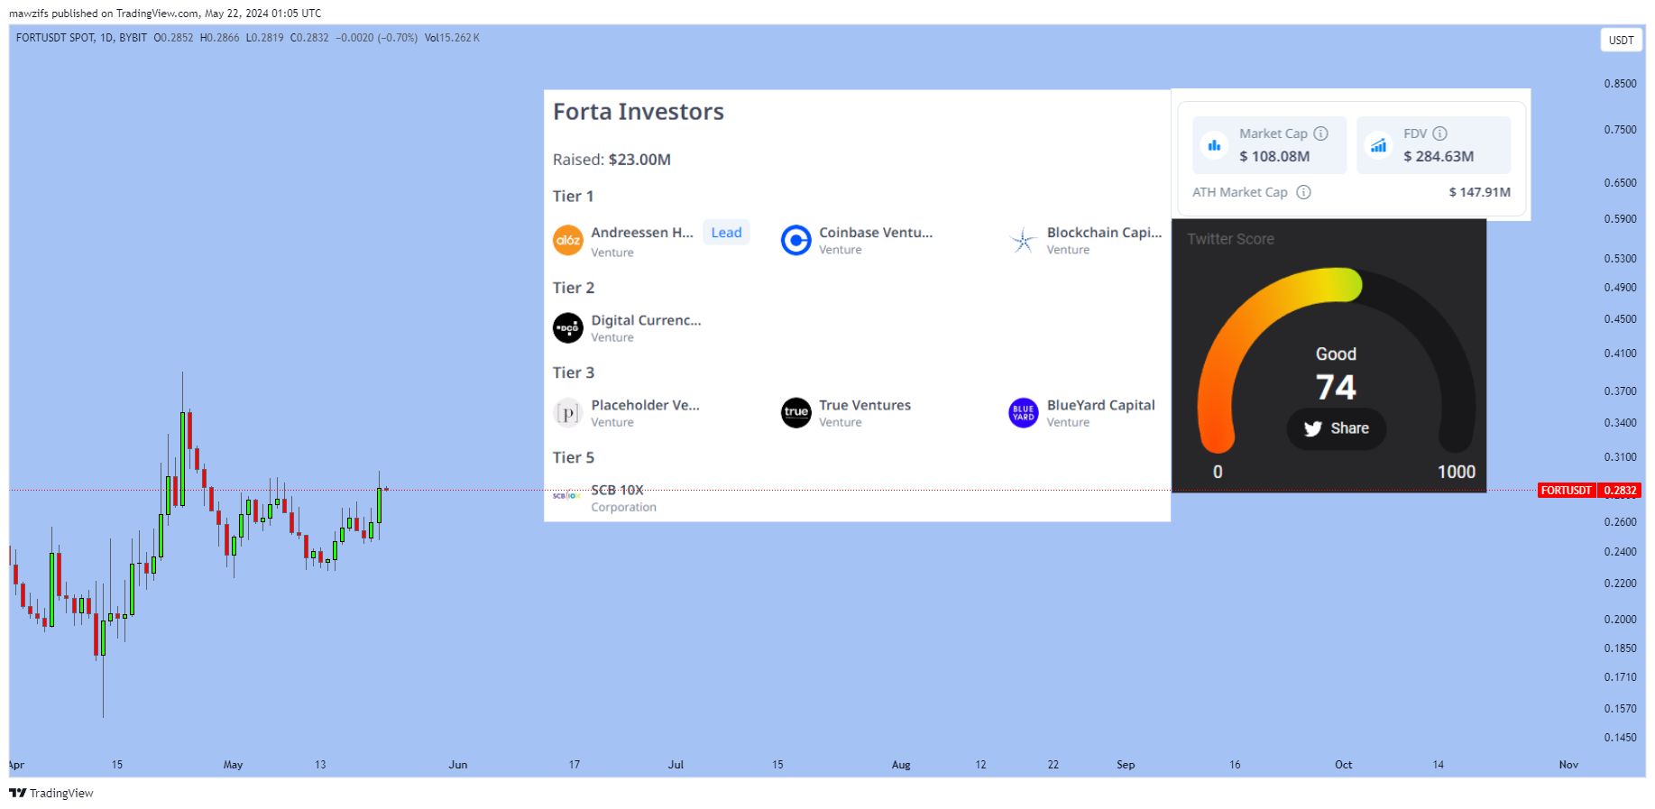The height and width of the screenshot is (809, 1655).
Task: Open the Market Cap info tooltip icon
Action: point(1320,133)
